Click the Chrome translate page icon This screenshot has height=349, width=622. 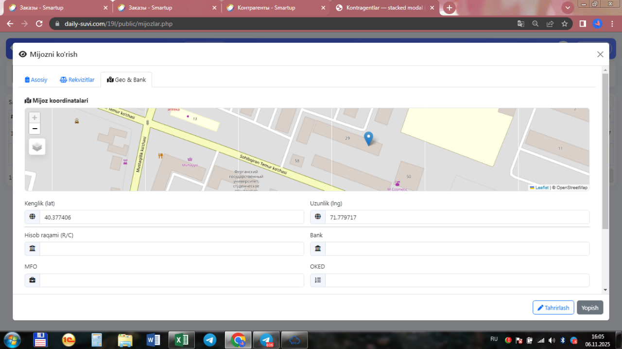520,24
